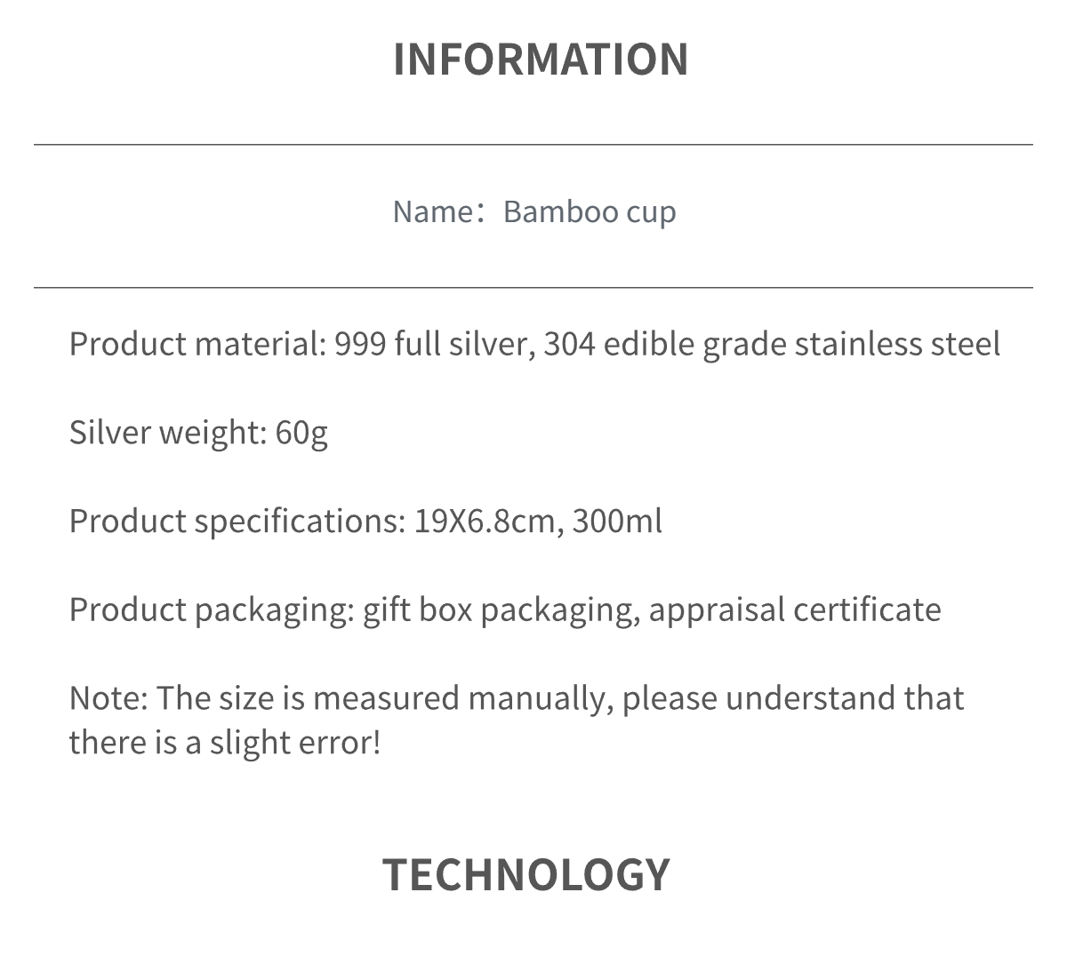
Task: Select the "60g" weight value
Action: pos(302,433)
